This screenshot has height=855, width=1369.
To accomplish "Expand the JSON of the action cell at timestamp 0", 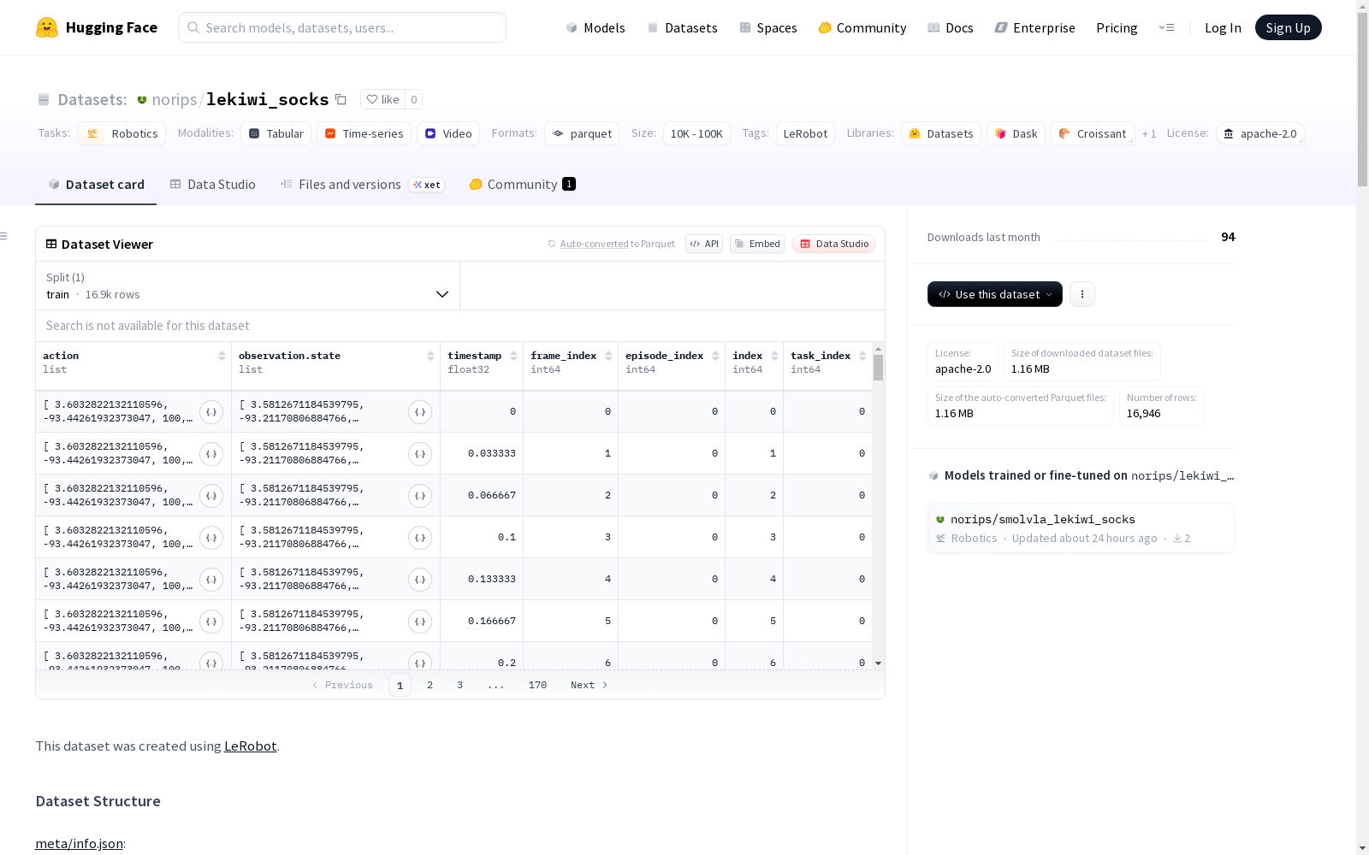I will (x=211, y=412).
